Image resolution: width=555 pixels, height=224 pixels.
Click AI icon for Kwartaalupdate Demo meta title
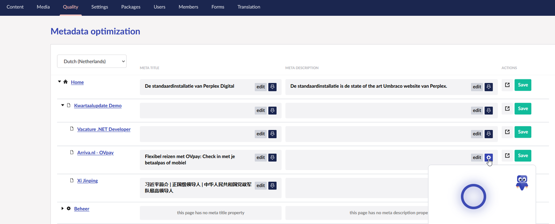(x=272, y=110)
